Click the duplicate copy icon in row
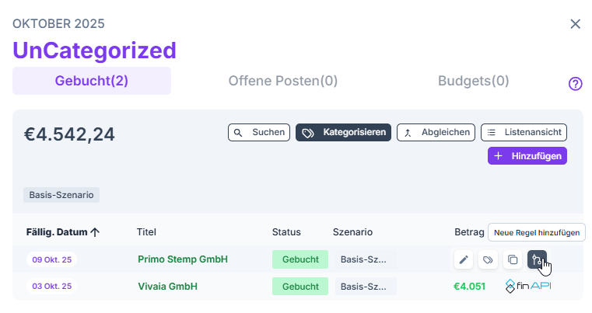 (512, 259)
